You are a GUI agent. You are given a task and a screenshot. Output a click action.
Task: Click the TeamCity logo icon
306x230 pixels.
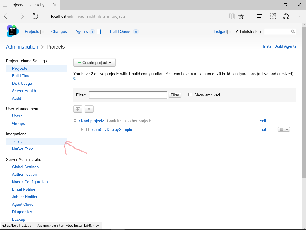(x=13, y=31)
